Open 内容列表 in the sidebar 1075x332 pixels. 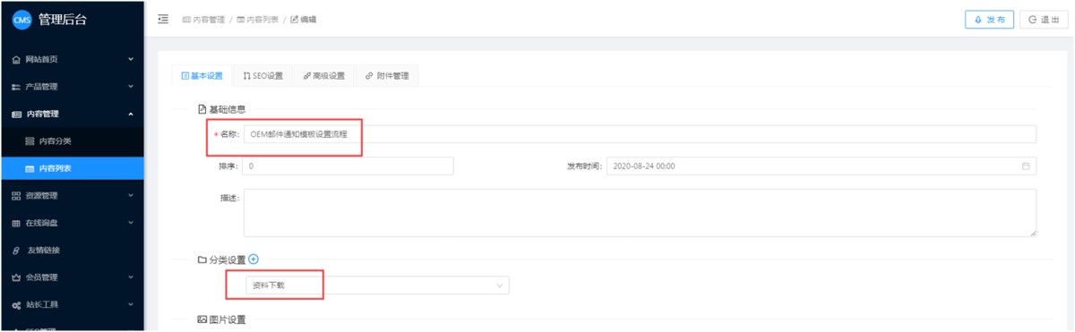72,168
